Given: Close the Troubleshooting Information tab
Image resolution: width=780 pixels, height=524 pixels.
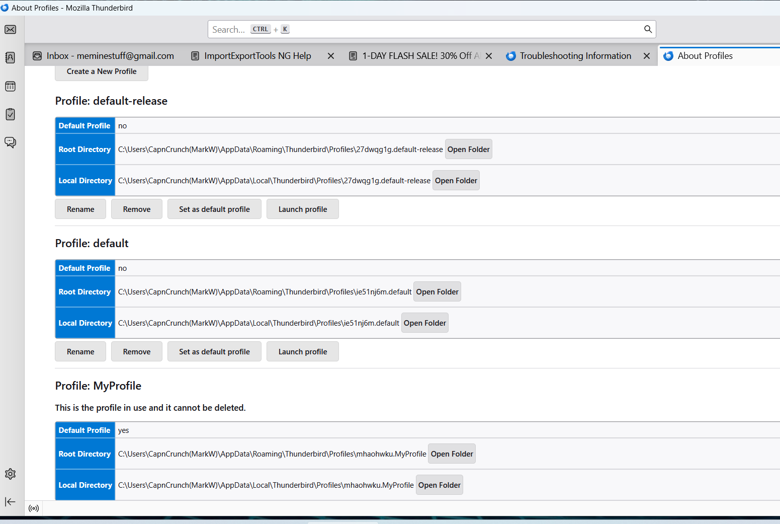Looking at the screenshot, I should click(x=647, y=56).
